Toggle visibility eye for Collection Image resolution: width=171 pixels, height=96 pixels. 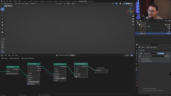tap(168, 25)
